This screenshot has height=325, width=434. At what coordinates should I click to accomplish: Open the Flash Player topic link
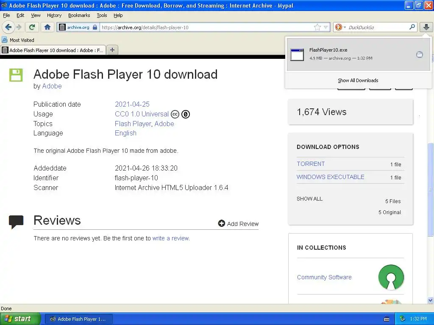tap(133, 124)
